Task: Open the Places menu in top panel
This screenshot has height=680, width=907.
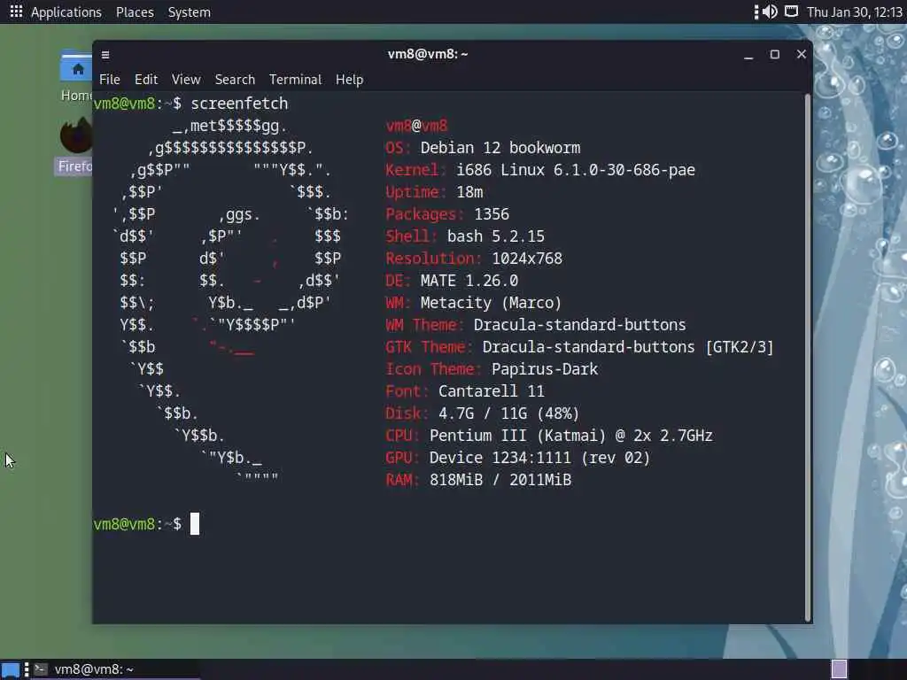Action: point(135,12)
